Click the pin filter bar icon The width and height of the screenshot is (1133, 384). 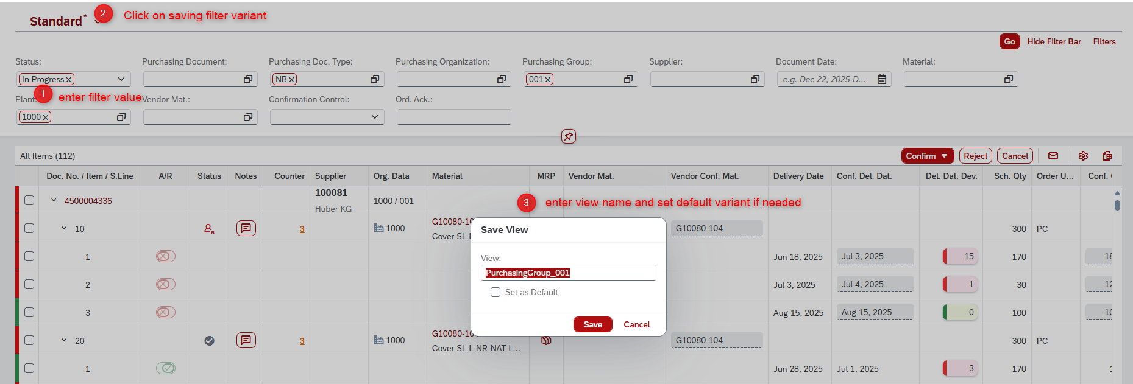click(x=568, y=136)
